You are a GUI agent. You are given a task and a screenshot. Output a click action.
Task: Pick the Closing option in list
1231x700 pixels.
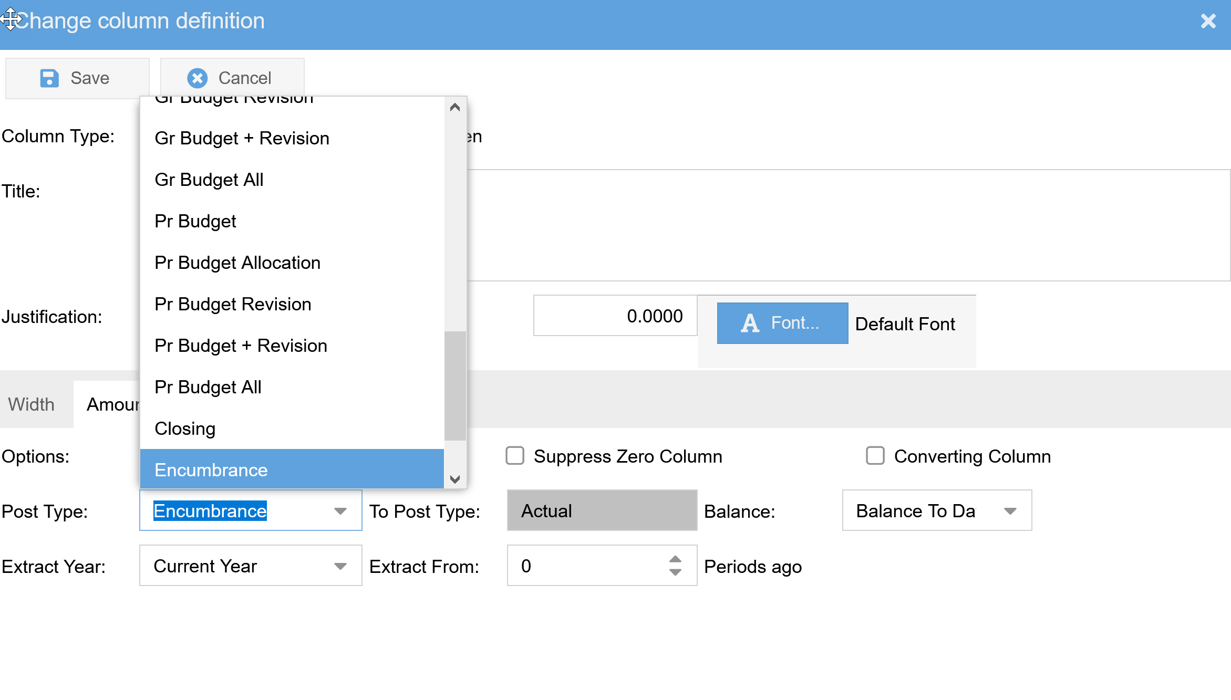coord(185,429)
